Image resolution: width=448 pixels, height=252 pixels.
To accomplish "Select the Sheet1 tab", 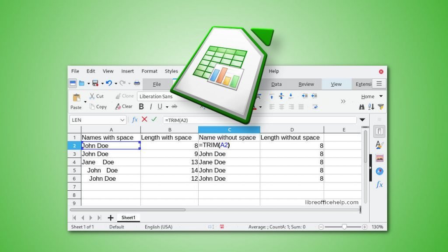I will tap(128, 218).
